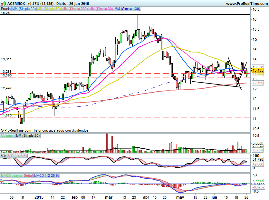This screenshot has height=200, width=269.
Task: Toggle the MM (Simple 30) legend
Action: [x=101, y=9]
